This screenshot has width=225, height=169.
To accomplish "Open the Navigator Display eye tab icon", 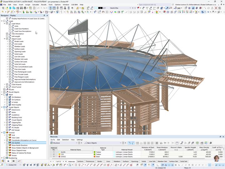I will pyautogui.click(x=8, y=161).
